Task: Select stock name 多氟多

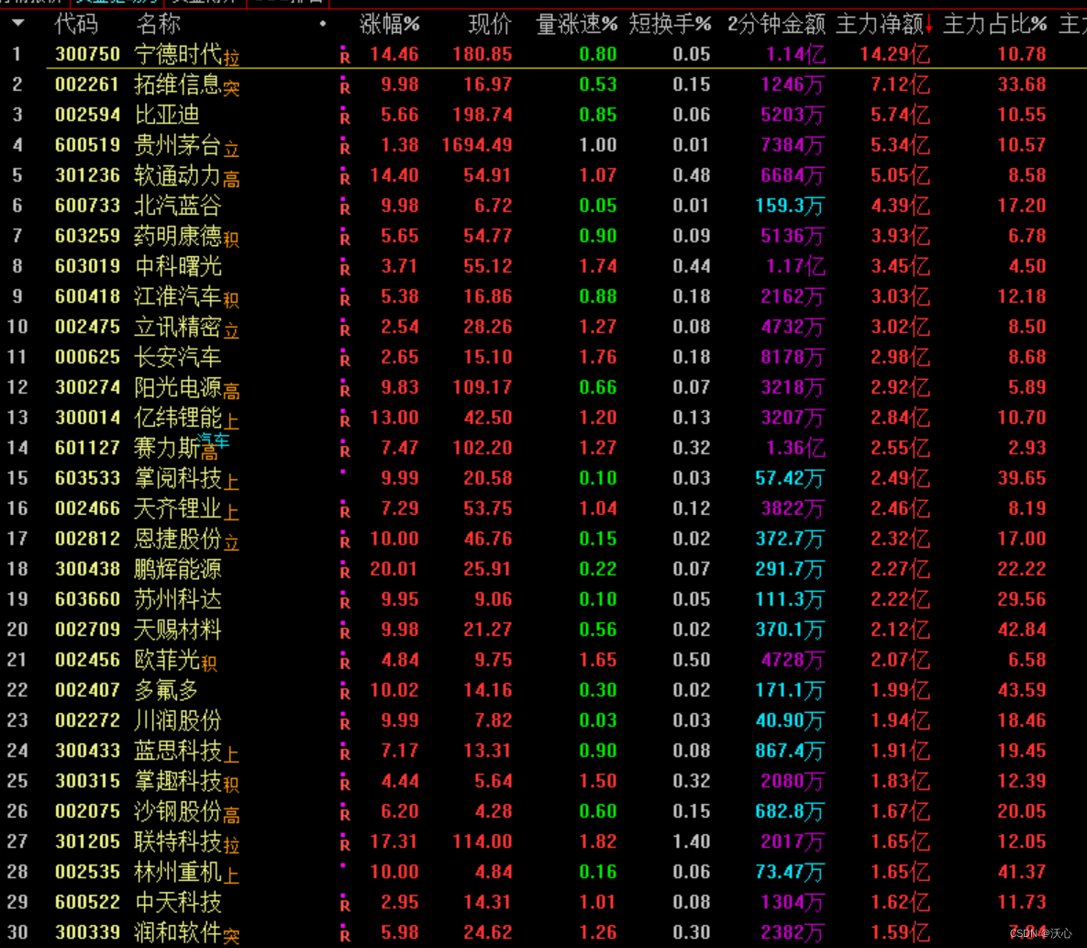Action: pyautogui.click(x=167, y=690)
